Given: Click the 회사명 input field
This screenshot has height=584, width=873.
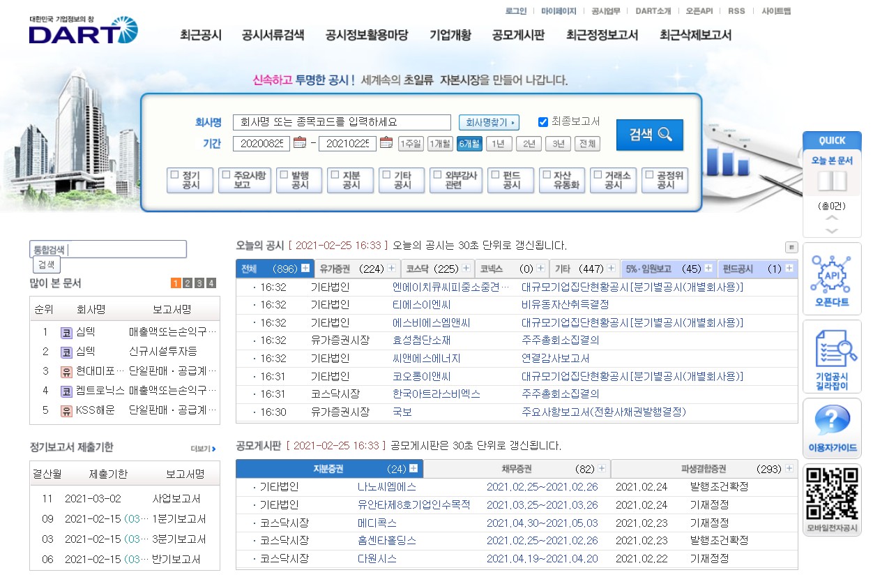Looking at the screenshot, I should tap(342, 122).
